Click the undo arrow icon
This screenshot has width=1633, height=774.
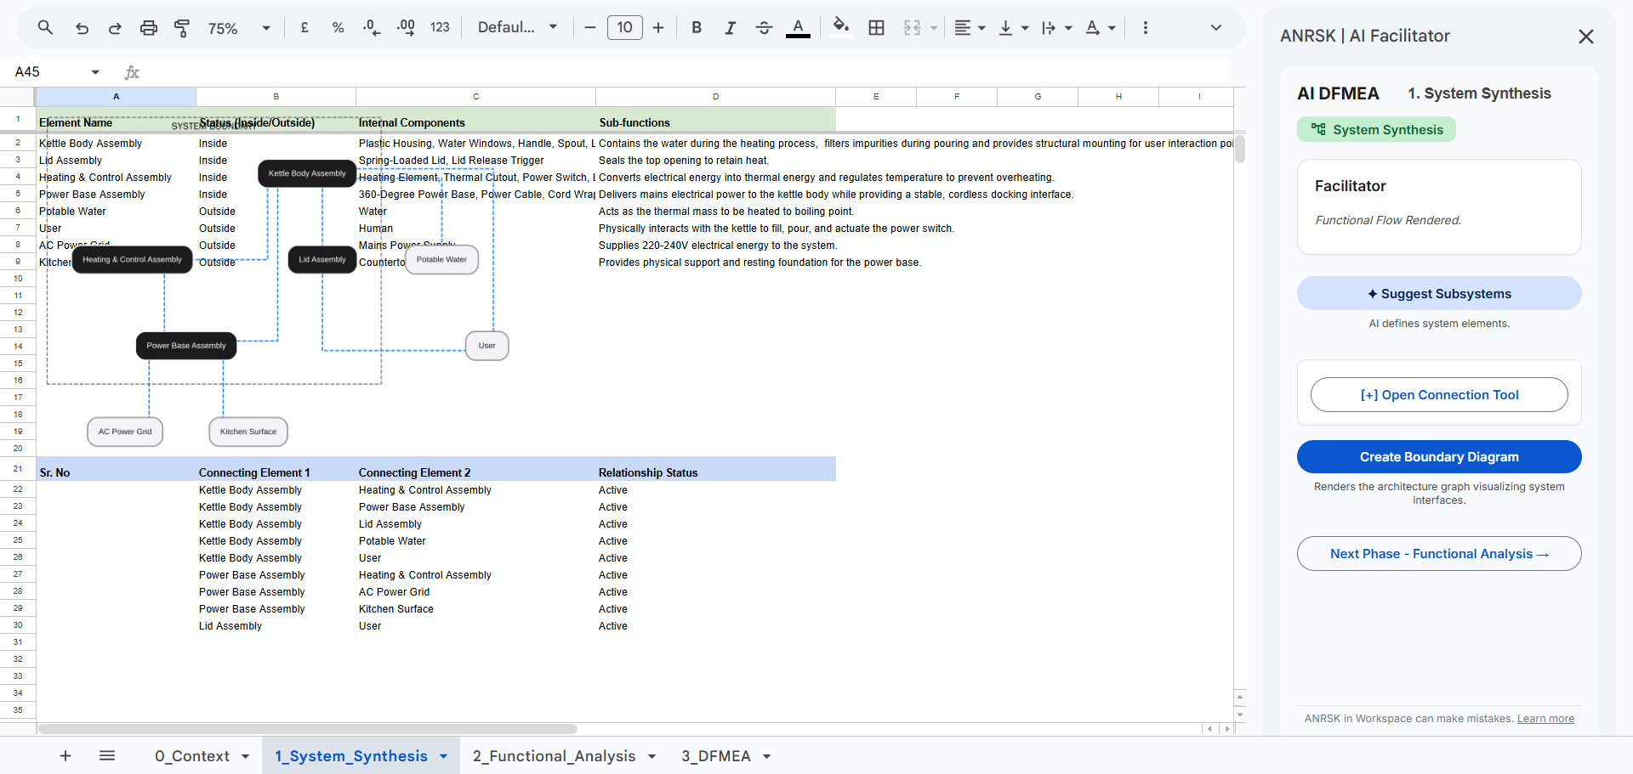pos(82,28)
